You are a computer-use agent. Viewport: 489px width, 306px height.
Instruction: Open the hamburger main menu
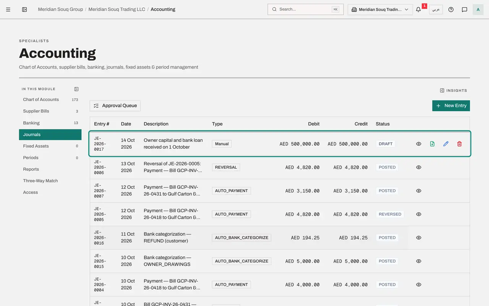(8, 10)
